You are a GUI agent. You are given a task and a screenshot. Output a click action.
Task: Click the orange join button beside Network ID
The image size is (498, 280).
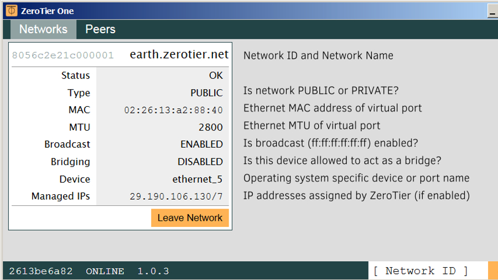click(493, 271)
